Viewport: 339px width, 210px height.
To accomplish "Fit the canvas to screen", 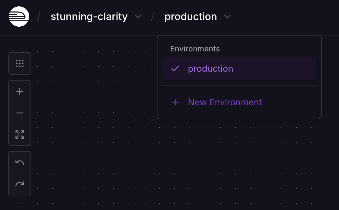I will (20, 135).
